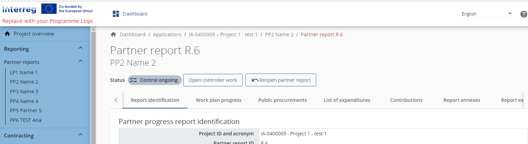Select PP6 TEST Ana in sidebar

[25, 120]
